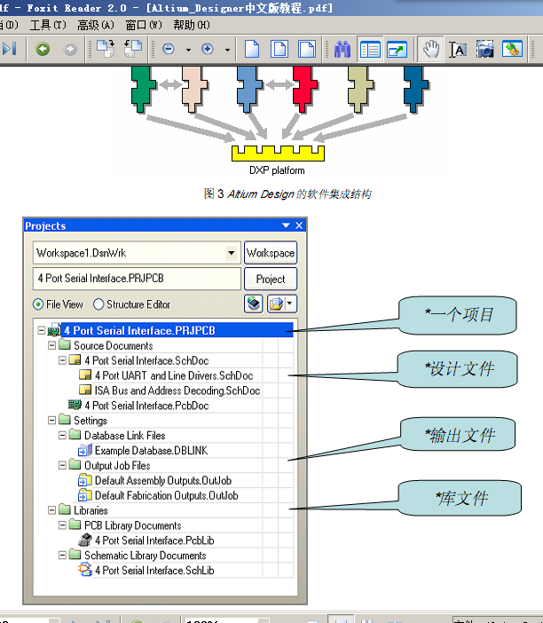Screen dimensions: 543x623
Task: Click the image annotation toolbar icon
Action: (x=512, y=50)
